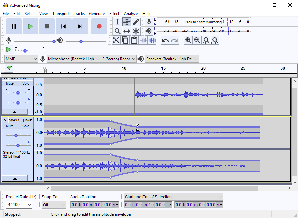The width and height of the screenshot is (298, 218).
Task: Select the Envelope tool
Action: tap(127, 22)
